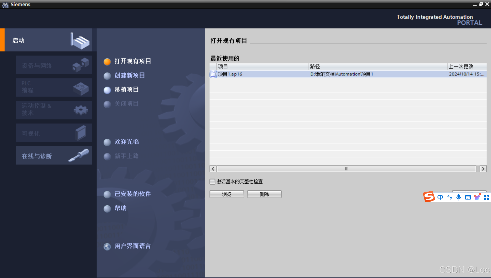Click the path D:\我的文档\Automation\项目1
This screenshot has height=278, width=491.
tap(342, 74)
